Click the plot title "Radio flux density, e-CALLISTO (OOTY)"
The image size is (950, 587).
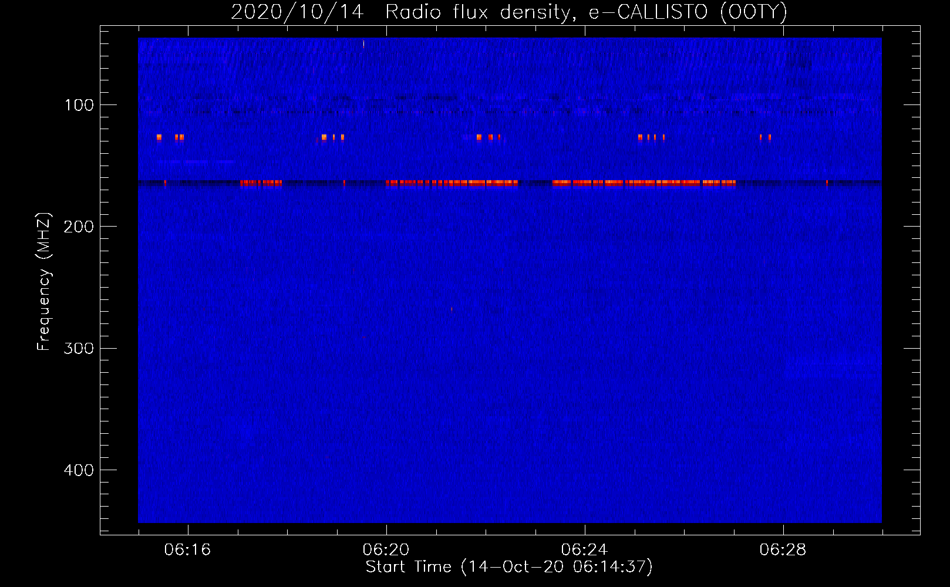(x=586, y=12)
